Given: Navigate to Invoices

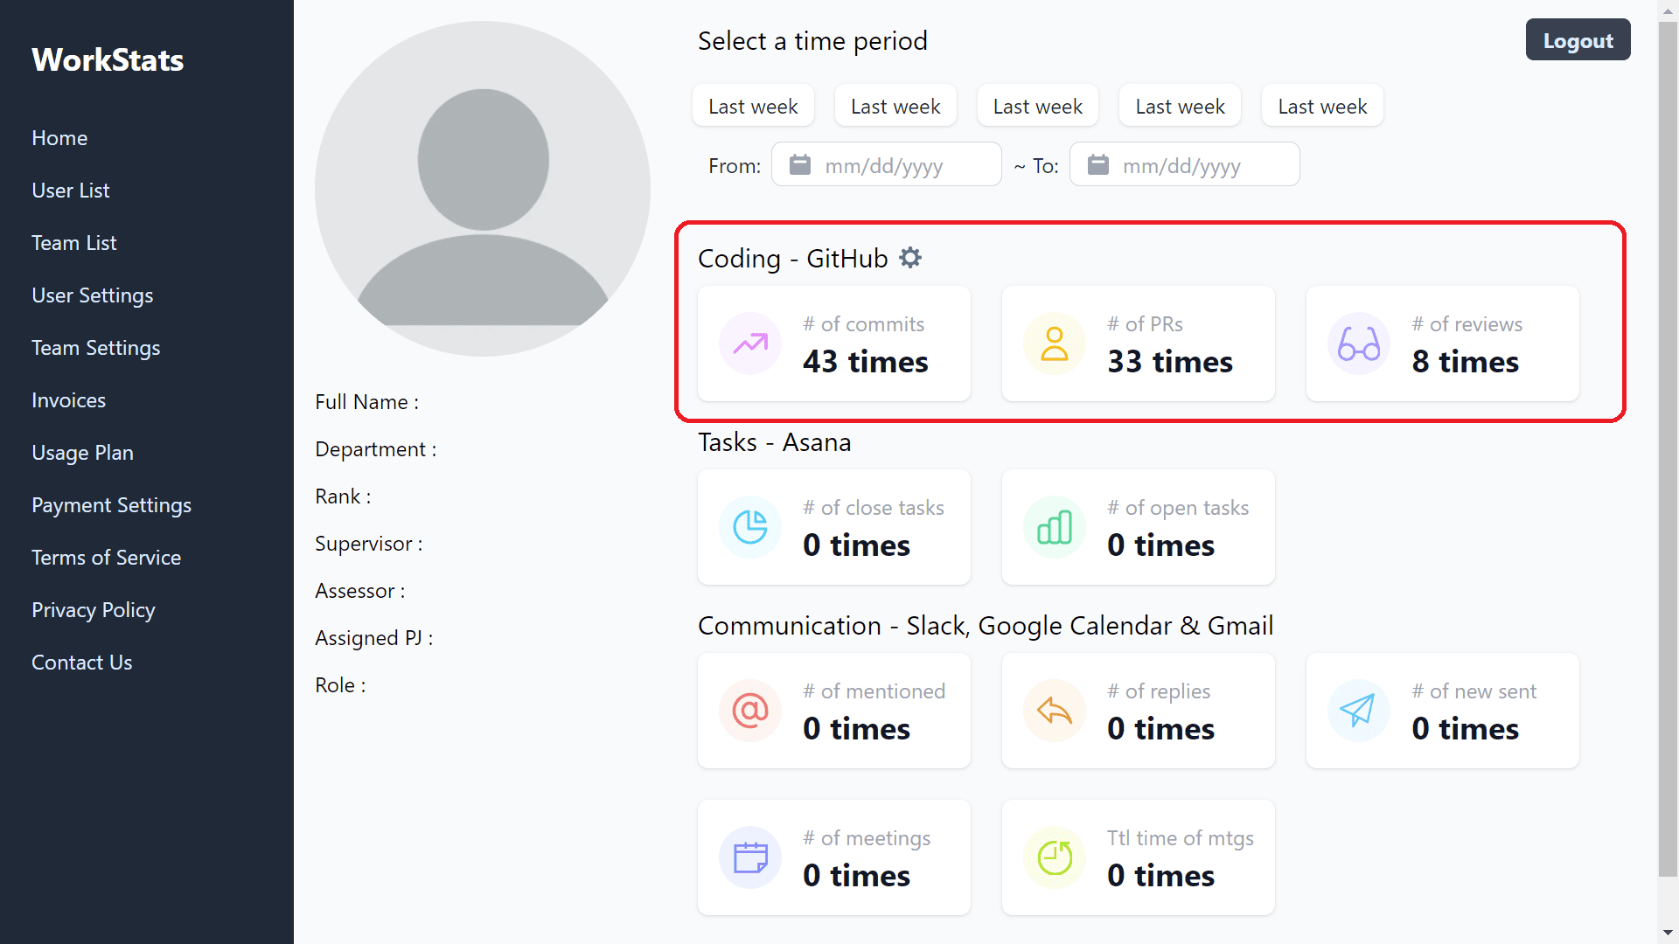Looking at the screenshot, I should [x=69, y=400].
